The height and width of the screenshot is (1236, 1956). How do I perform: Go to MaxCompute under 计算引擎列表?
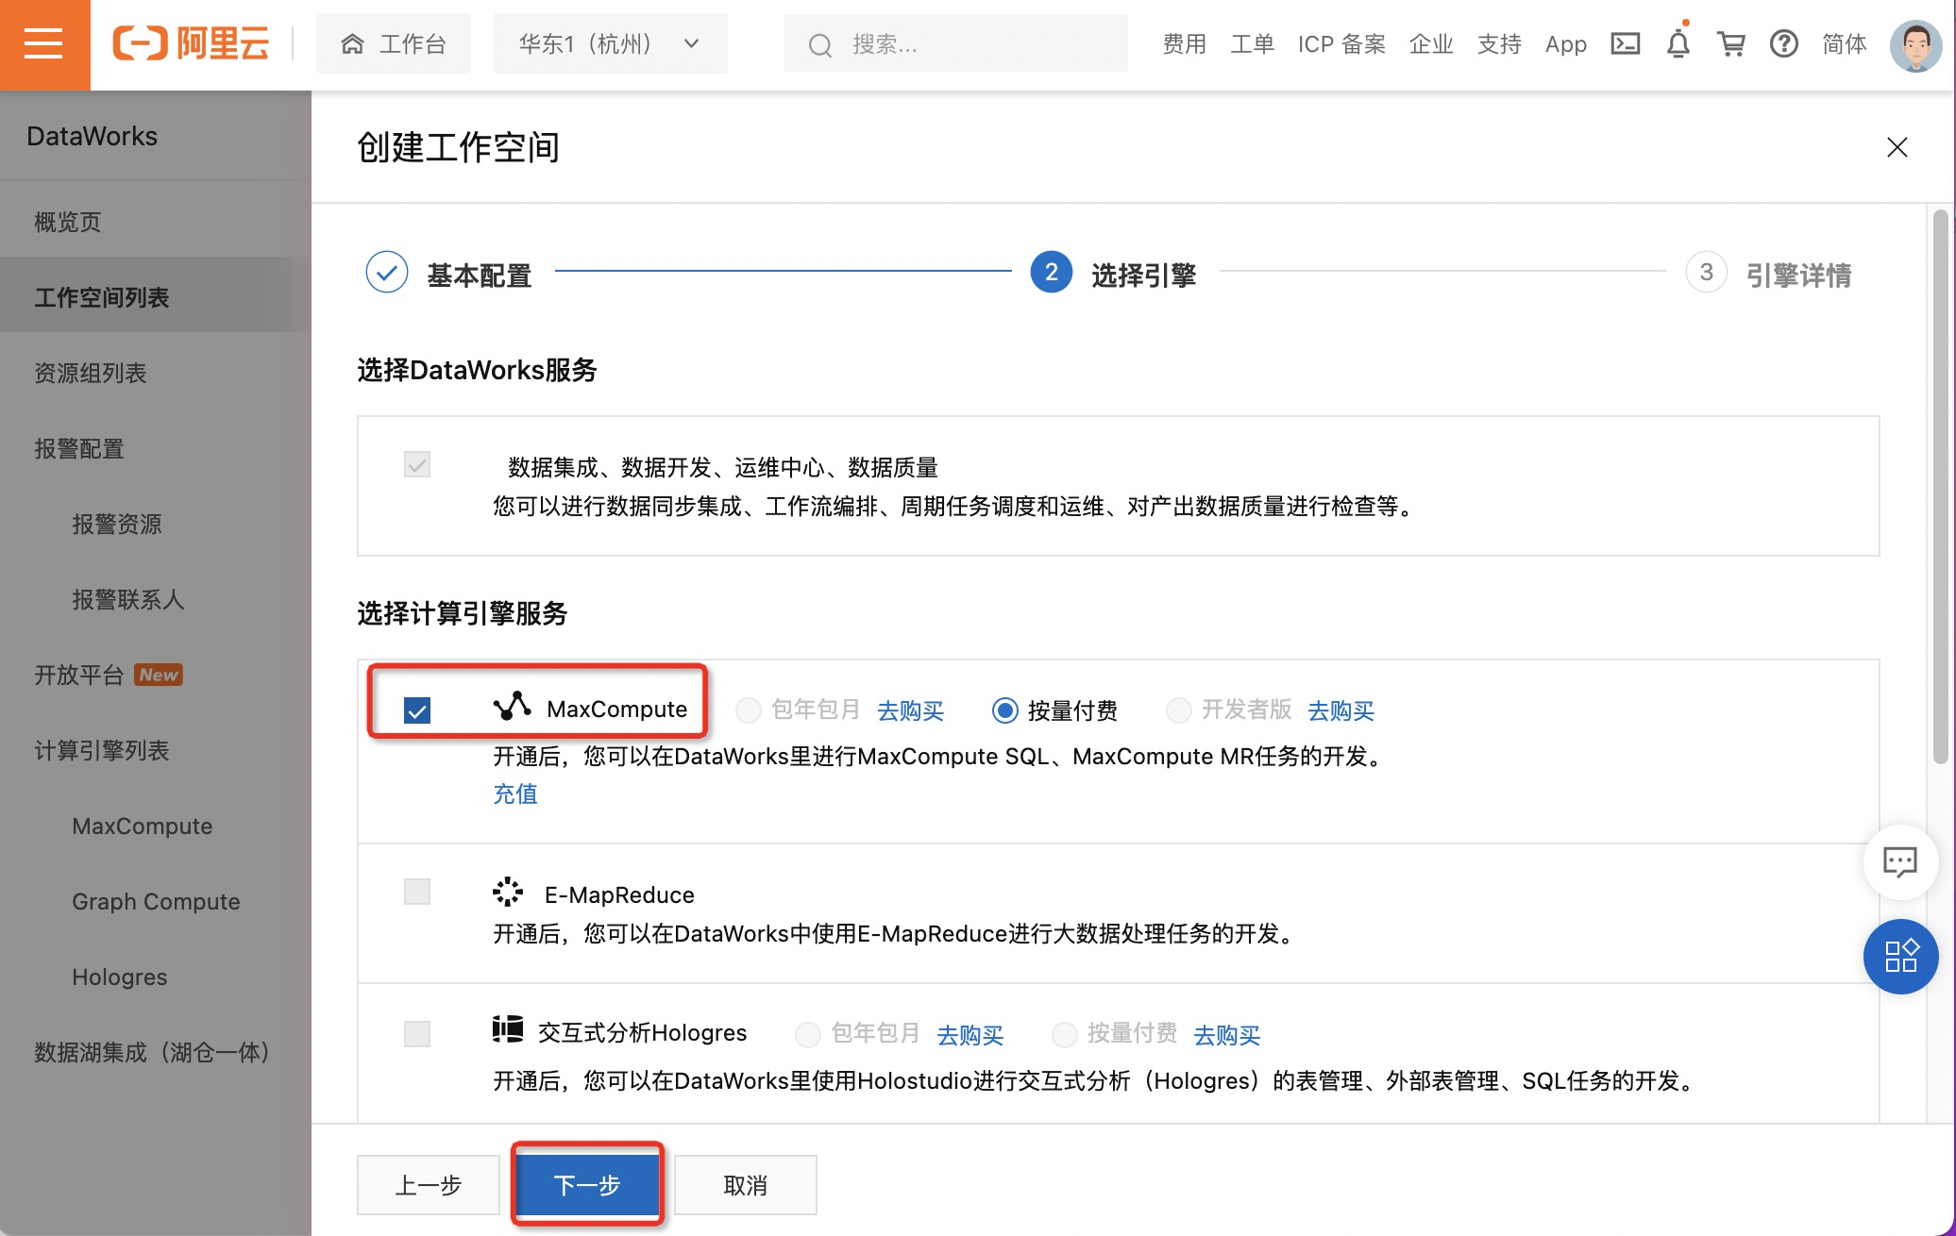(142, 826)
